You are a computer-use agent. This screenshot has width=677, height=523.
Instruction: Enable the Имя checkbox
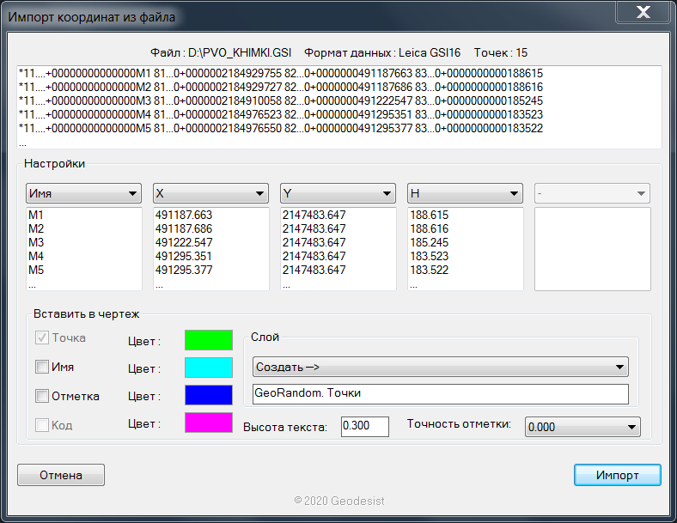coord(42,368)
